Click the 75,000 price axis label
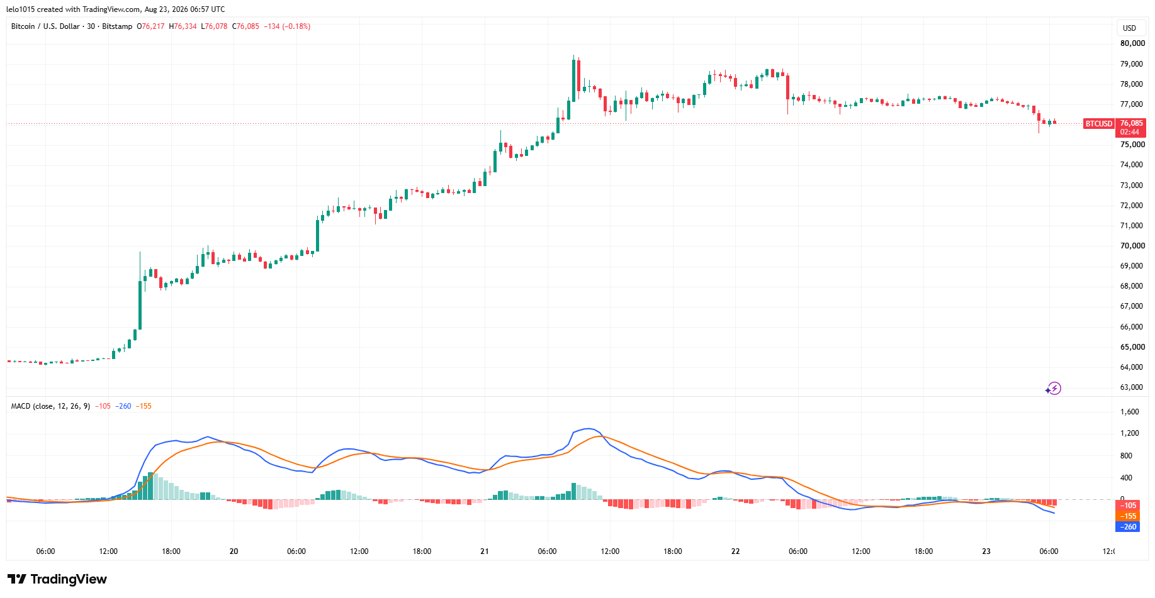 tap(1132, 145)
